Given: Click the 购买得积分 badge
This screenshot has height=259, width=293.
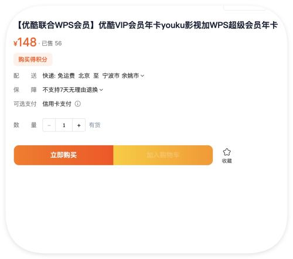Looking at the screenshot, I should pyautogui.click(x=33, y=59).
